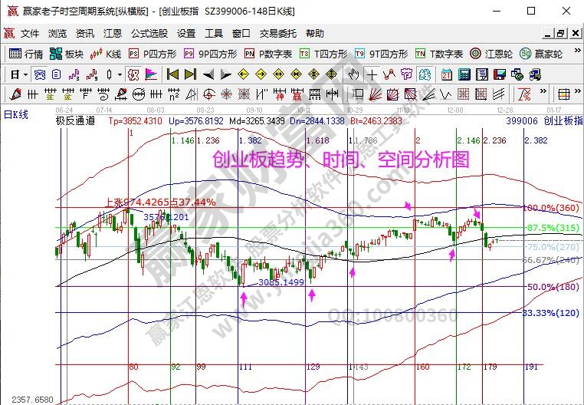584x405 pixels.
Task: Open the 公式选股 menu
Action: 149,34
